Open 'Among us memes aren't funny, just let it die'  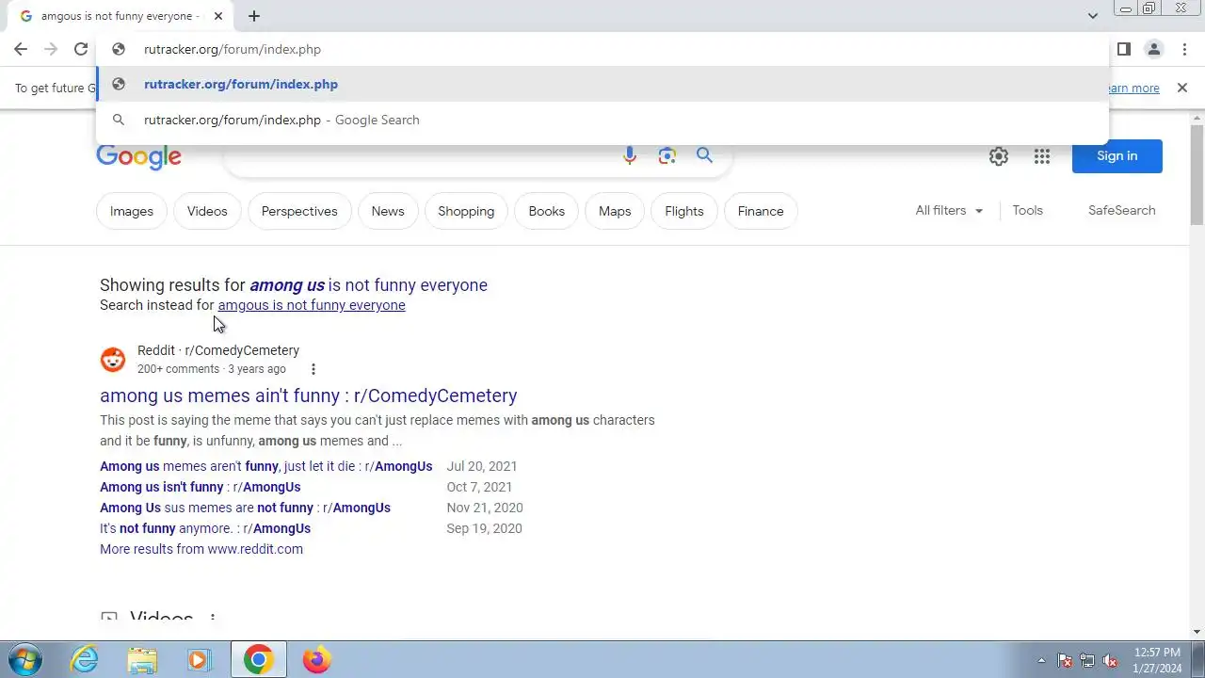[x=266, y=466]
